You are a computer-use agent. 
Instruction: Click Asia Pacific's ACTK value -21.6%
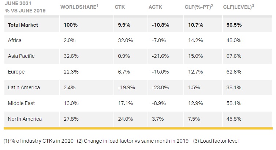[157, 56]
